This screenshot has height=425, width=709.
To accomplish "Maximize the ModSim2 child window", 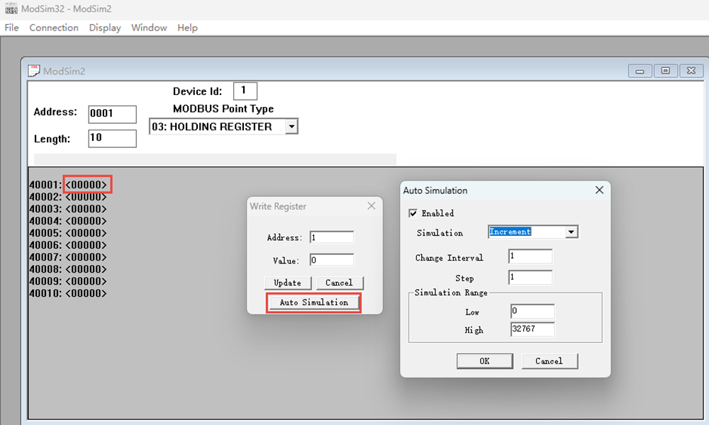I will (x=666, y=71).
